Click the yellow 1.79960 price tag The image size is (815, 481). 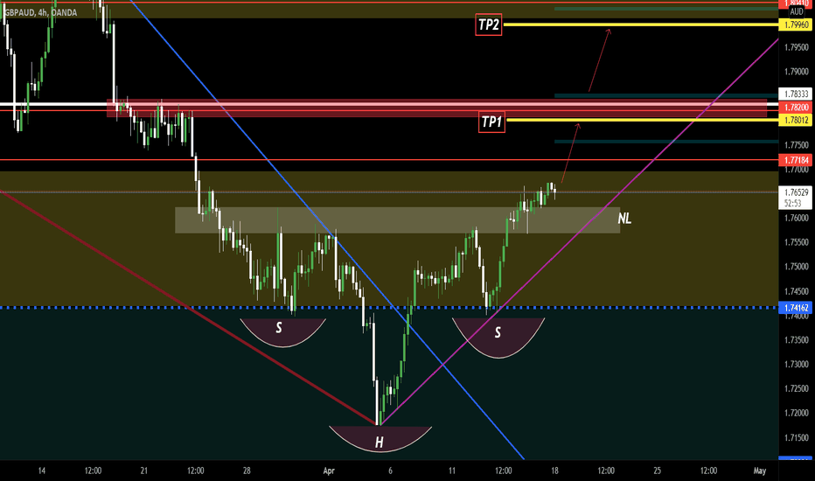tap(795, 24)
